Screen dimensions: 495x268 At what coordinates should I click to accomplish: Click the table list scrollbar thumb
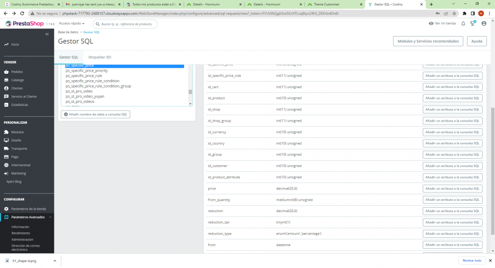click(x=191, y=92)
